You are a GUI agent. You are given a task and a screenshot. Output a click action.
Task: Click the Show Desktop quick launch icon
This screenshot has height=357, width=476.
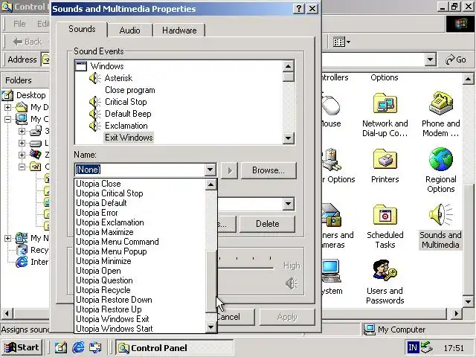[61, 347]
